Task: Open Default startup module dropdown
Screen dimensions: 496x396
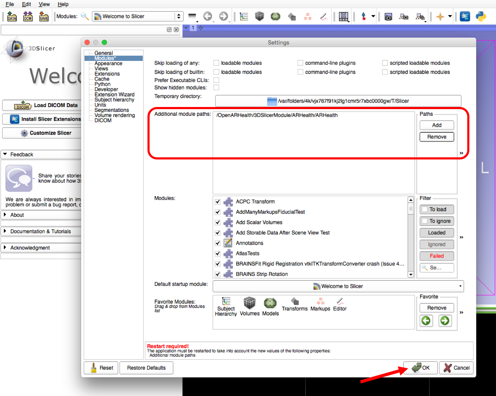Action: click(x=338, y=286)
